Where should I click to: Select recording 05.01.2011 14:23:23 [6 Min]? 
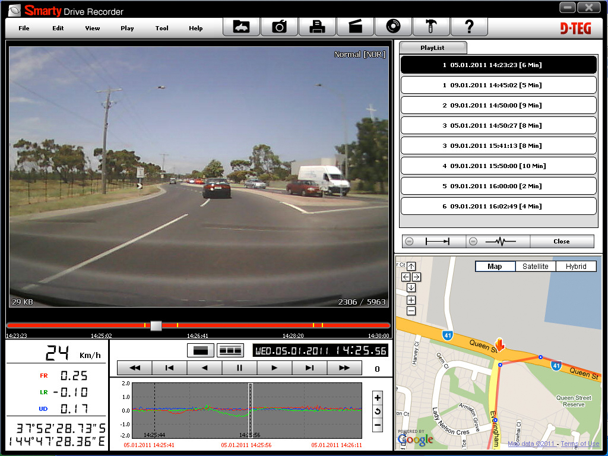[498, 65]
